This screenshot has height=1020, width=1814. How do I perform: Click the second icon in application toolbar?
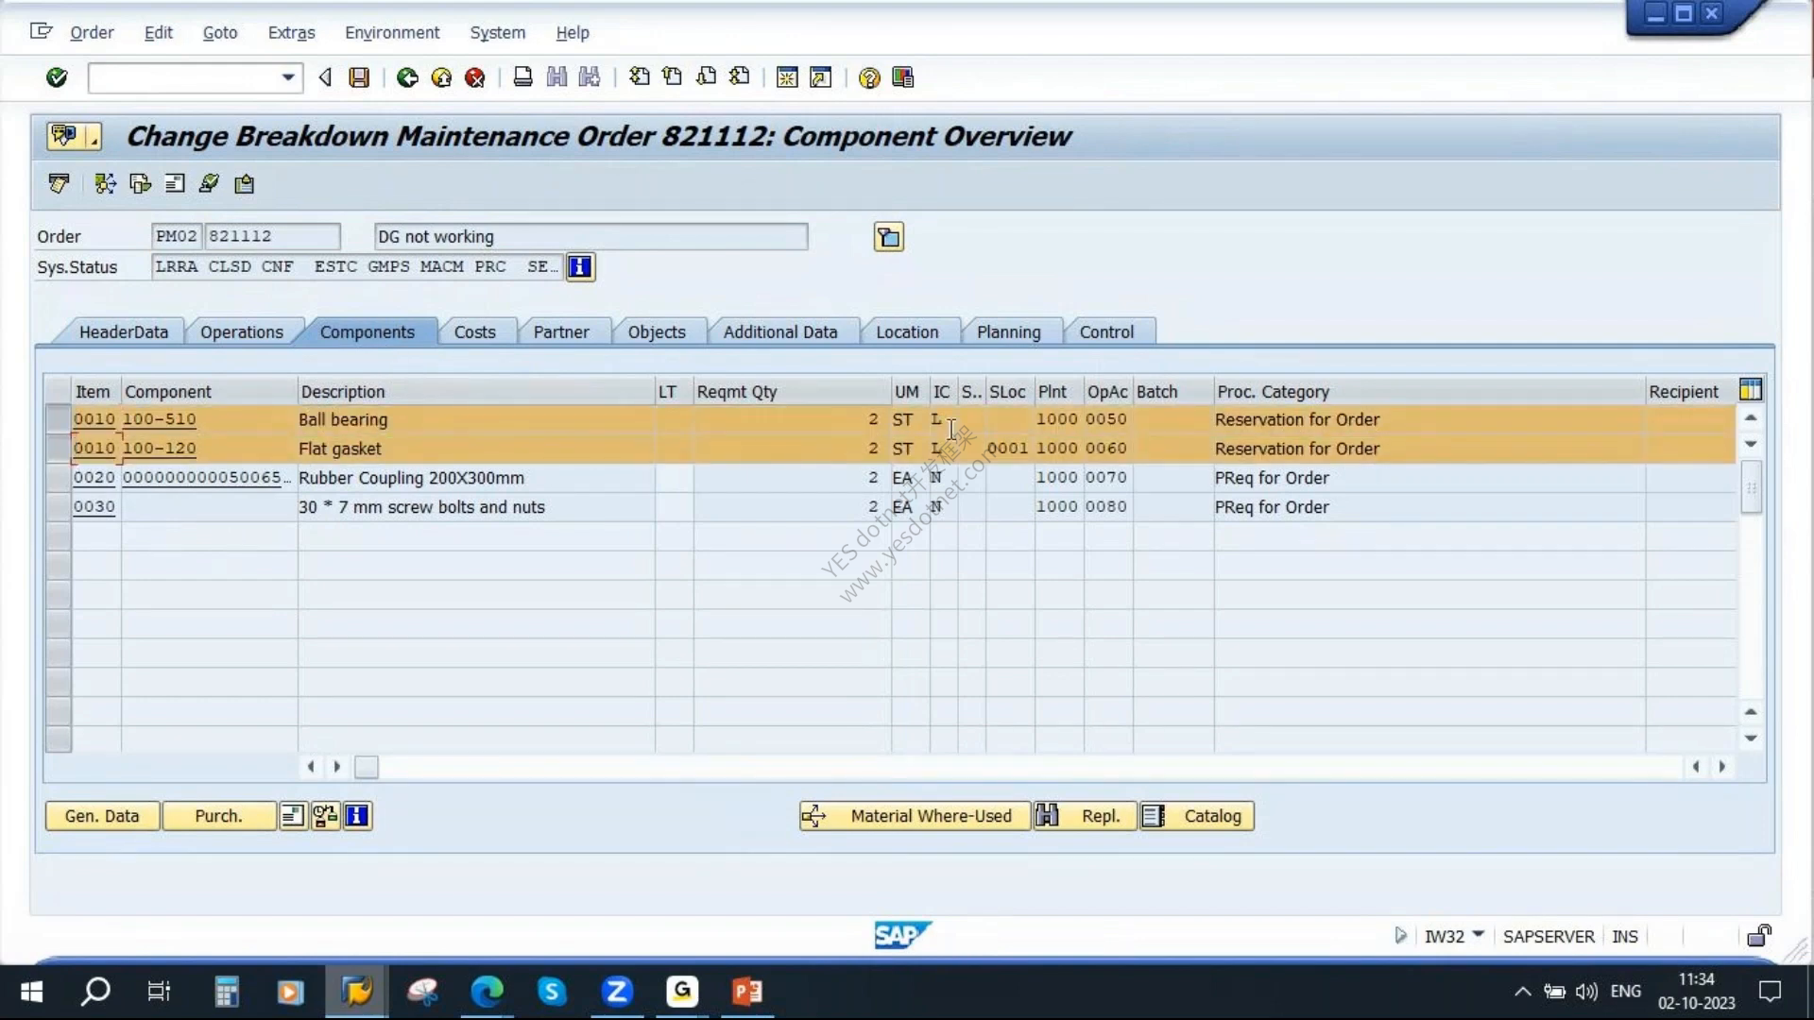[105, 183]
